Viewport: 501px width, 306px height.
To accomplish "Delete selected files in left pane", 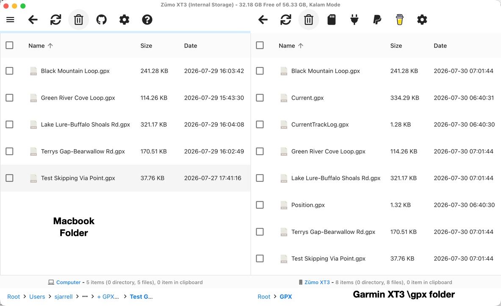I will 79,20.
